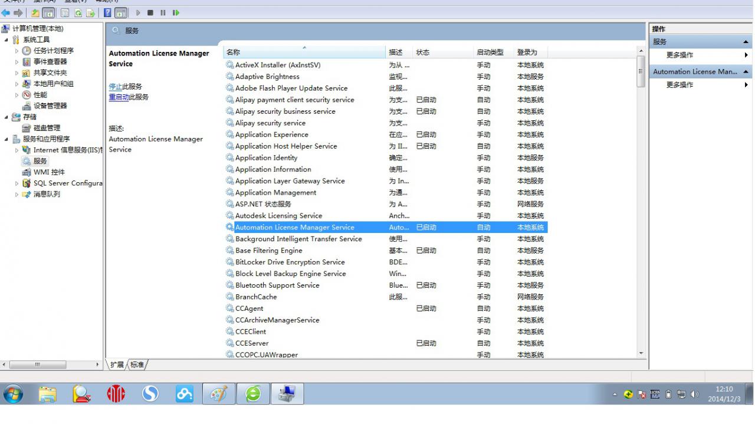Click the Start Service play icon

[139, 12]
